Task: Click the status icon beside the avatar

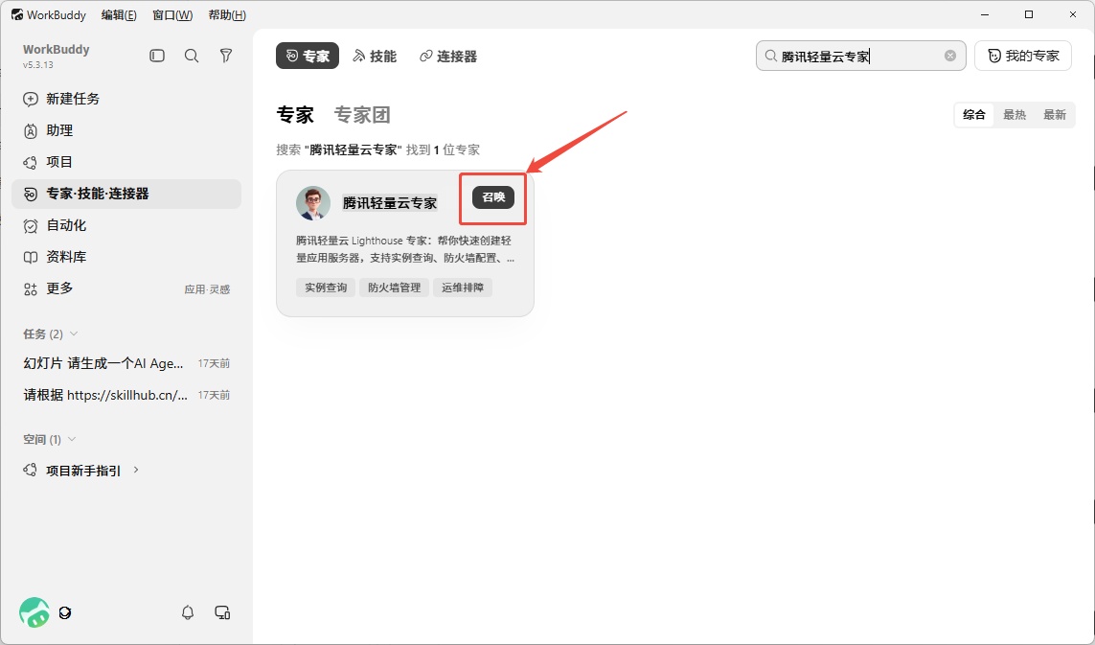Action: coord(65,612)
